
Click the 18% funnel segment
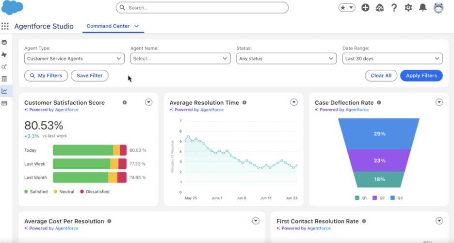pos(379,179)
